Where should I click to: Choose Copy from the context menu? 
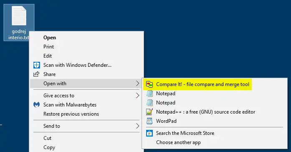click(86, 147)
